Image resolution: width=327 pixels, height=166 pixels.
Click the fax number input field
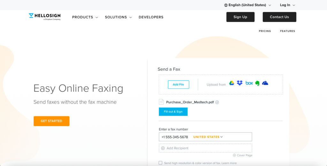[205, 137]
